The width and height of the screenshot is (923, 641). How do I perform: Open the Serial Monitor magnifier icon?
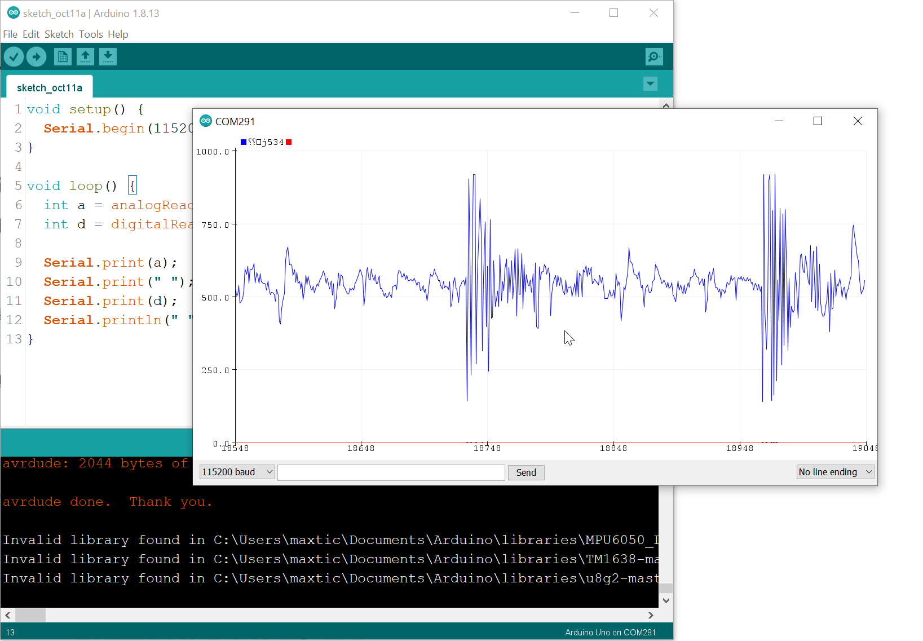pos(653,56)
